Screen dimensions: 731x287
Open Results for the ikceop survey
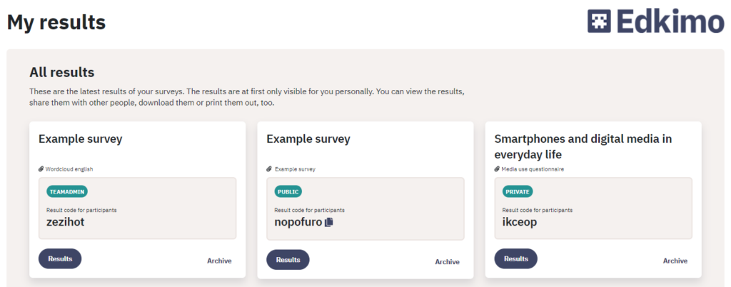(516, 259)
